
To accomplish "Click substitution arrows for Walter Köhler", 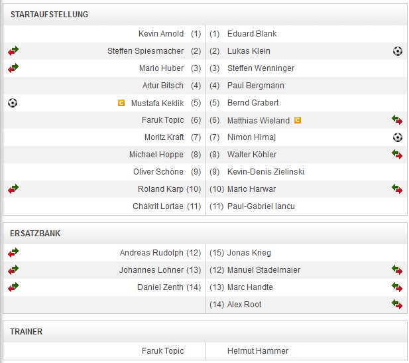I will pyautogui.click(x=397, y=155).
